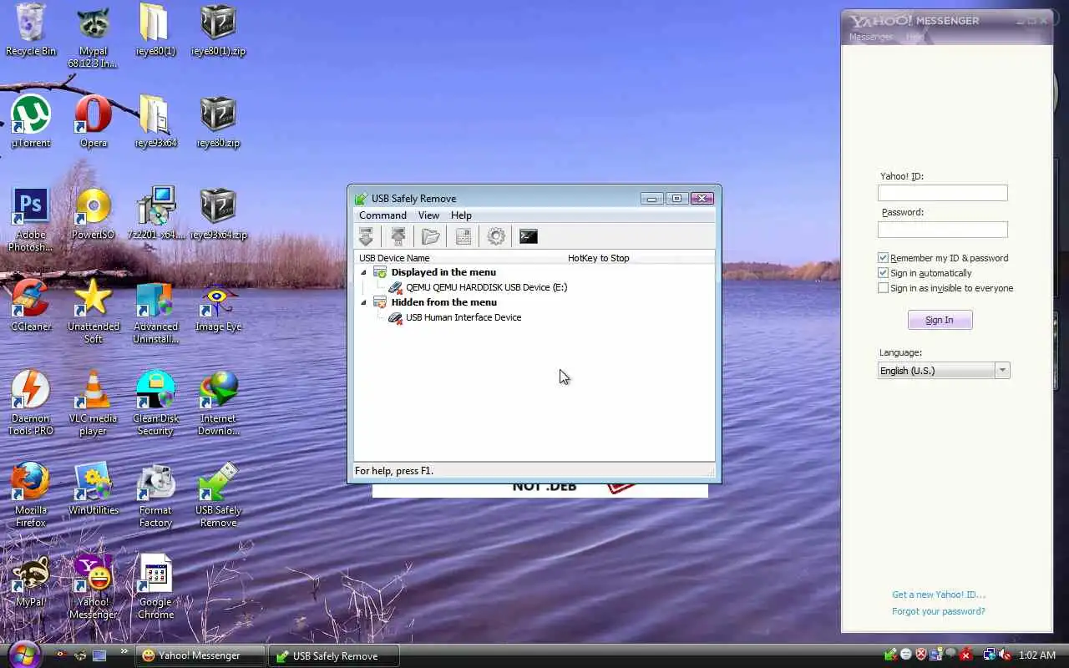The width and height of the screenshot is (1069, 668).
Task: Select the Clean Disk Security shortcut
Action: (x=155, y=402)
